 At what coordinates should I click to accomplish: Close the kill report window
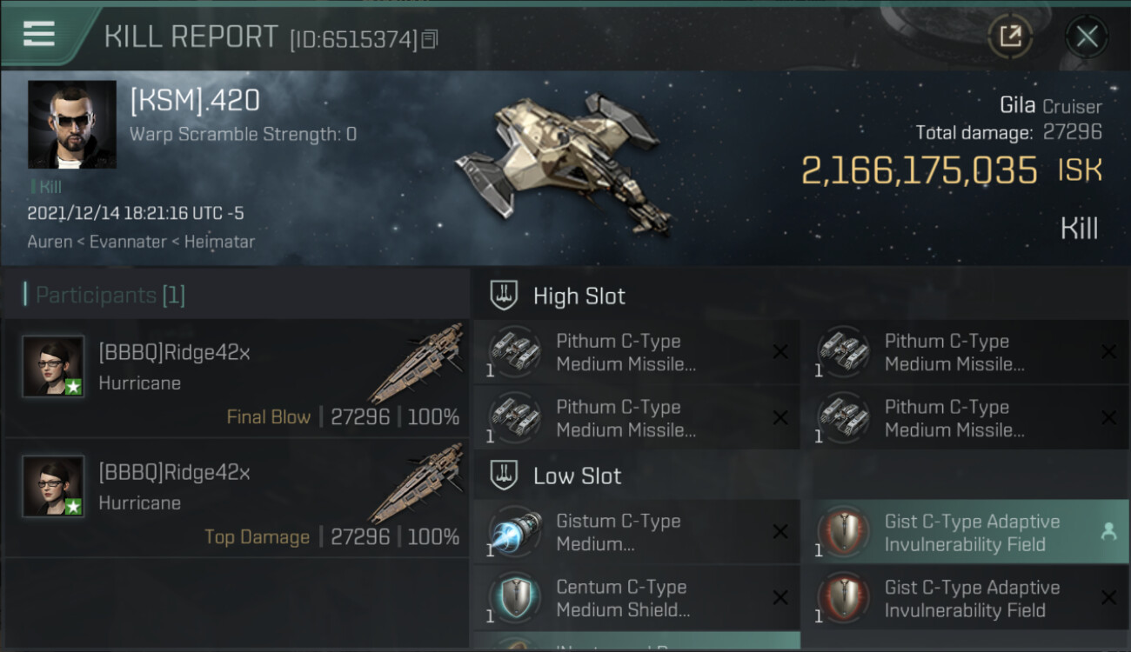click(x=1087, y=37)
